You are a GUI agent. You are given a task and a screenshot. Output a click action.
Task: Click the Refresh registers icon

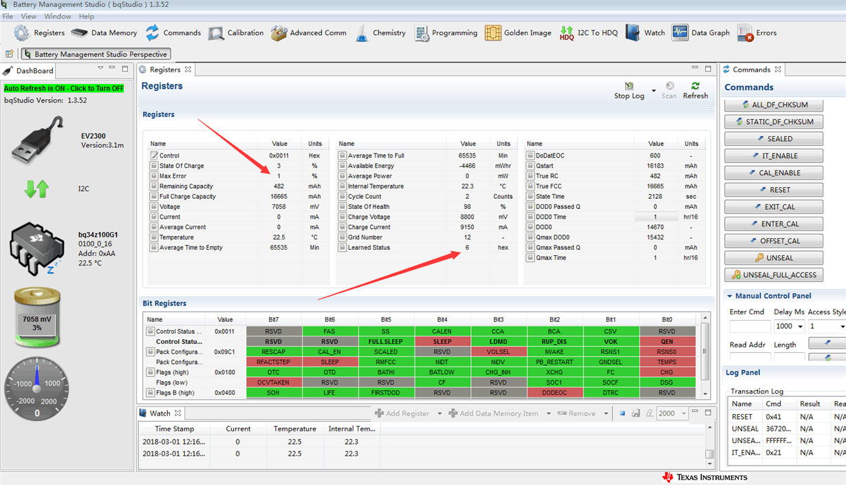tap(695, 86)
